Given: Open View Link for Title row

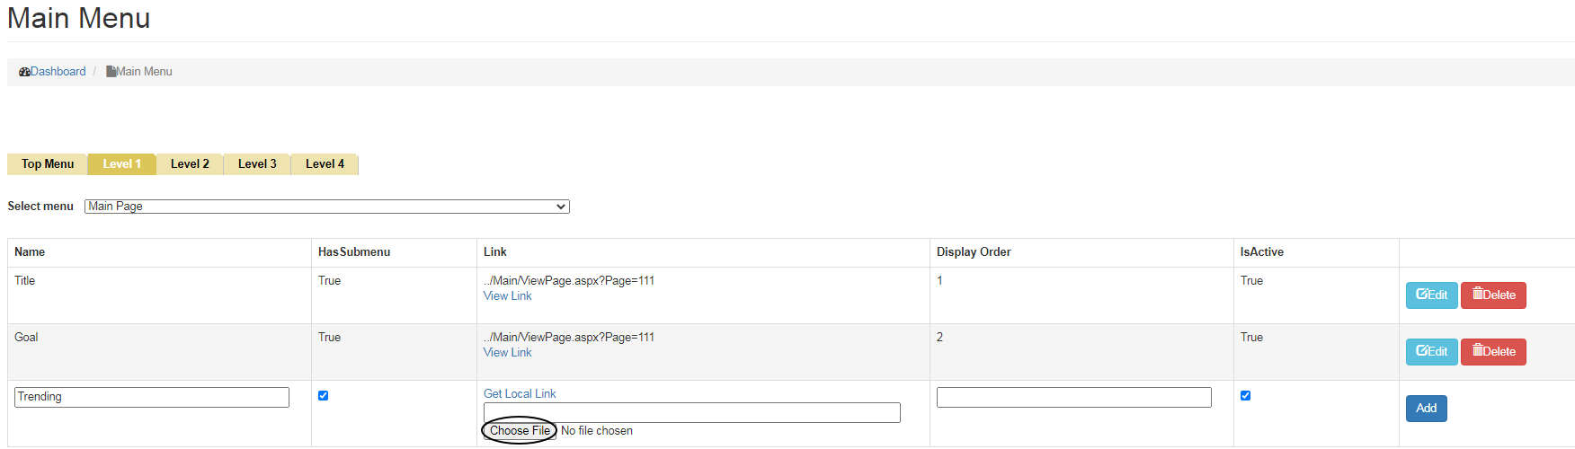Looking at the screenshot, I should coord(507,296).
